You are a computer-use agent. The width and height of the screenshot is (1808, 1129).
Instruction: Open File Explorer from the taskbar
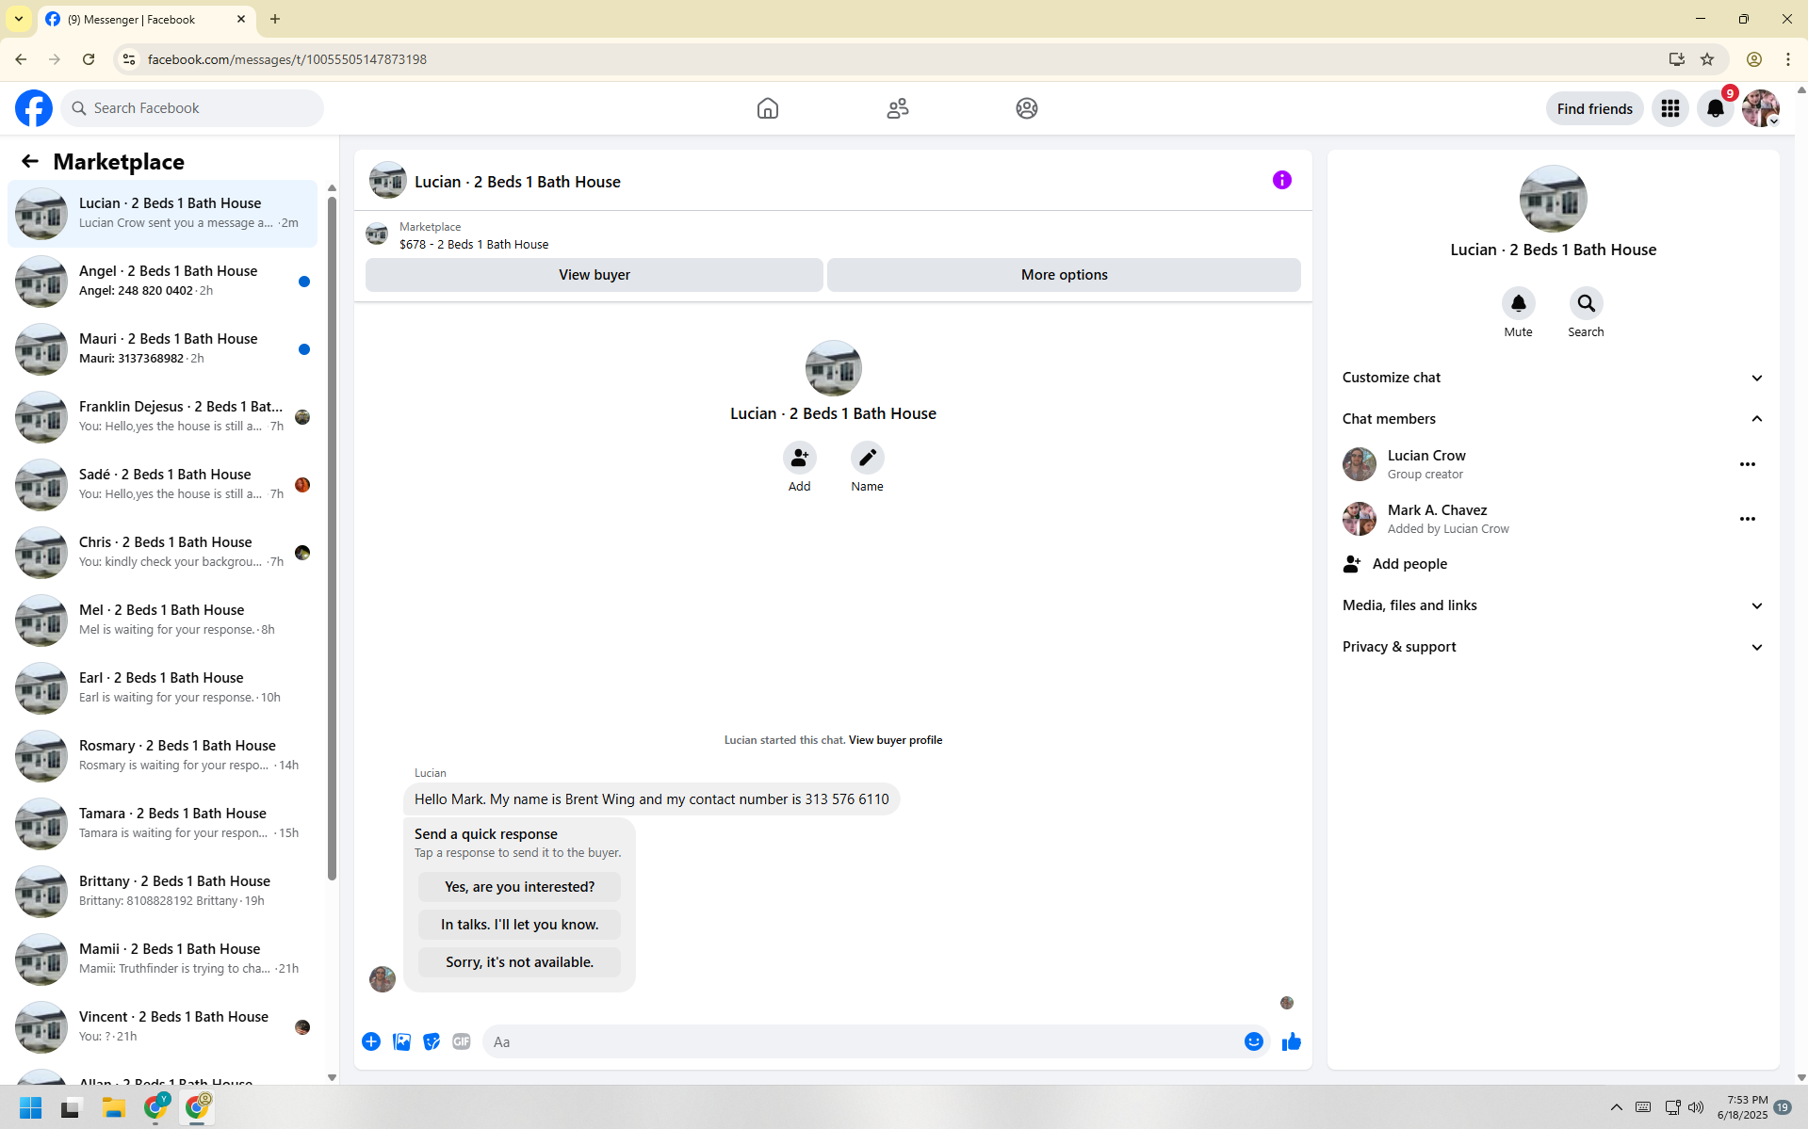pyautogui.click(x=114, y=1107)
